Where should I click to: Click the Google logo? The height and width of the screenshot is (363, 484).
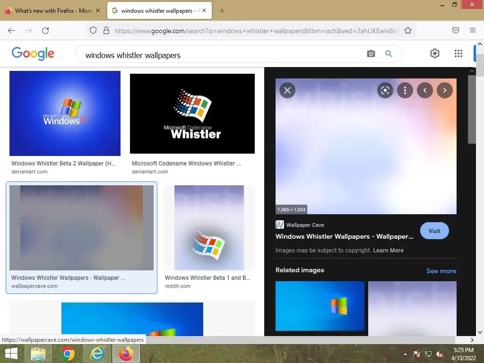coord(33,53)
